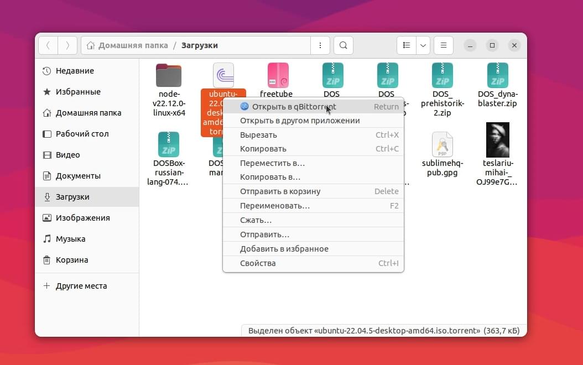Click the status bar selection text
This screenshot has width=583, height=365.
coord(384,330)
